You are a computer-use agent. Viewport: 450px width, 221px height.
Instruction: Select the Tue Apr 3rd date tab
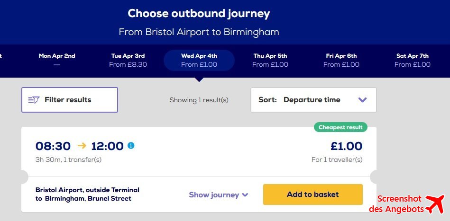point(128,60)
